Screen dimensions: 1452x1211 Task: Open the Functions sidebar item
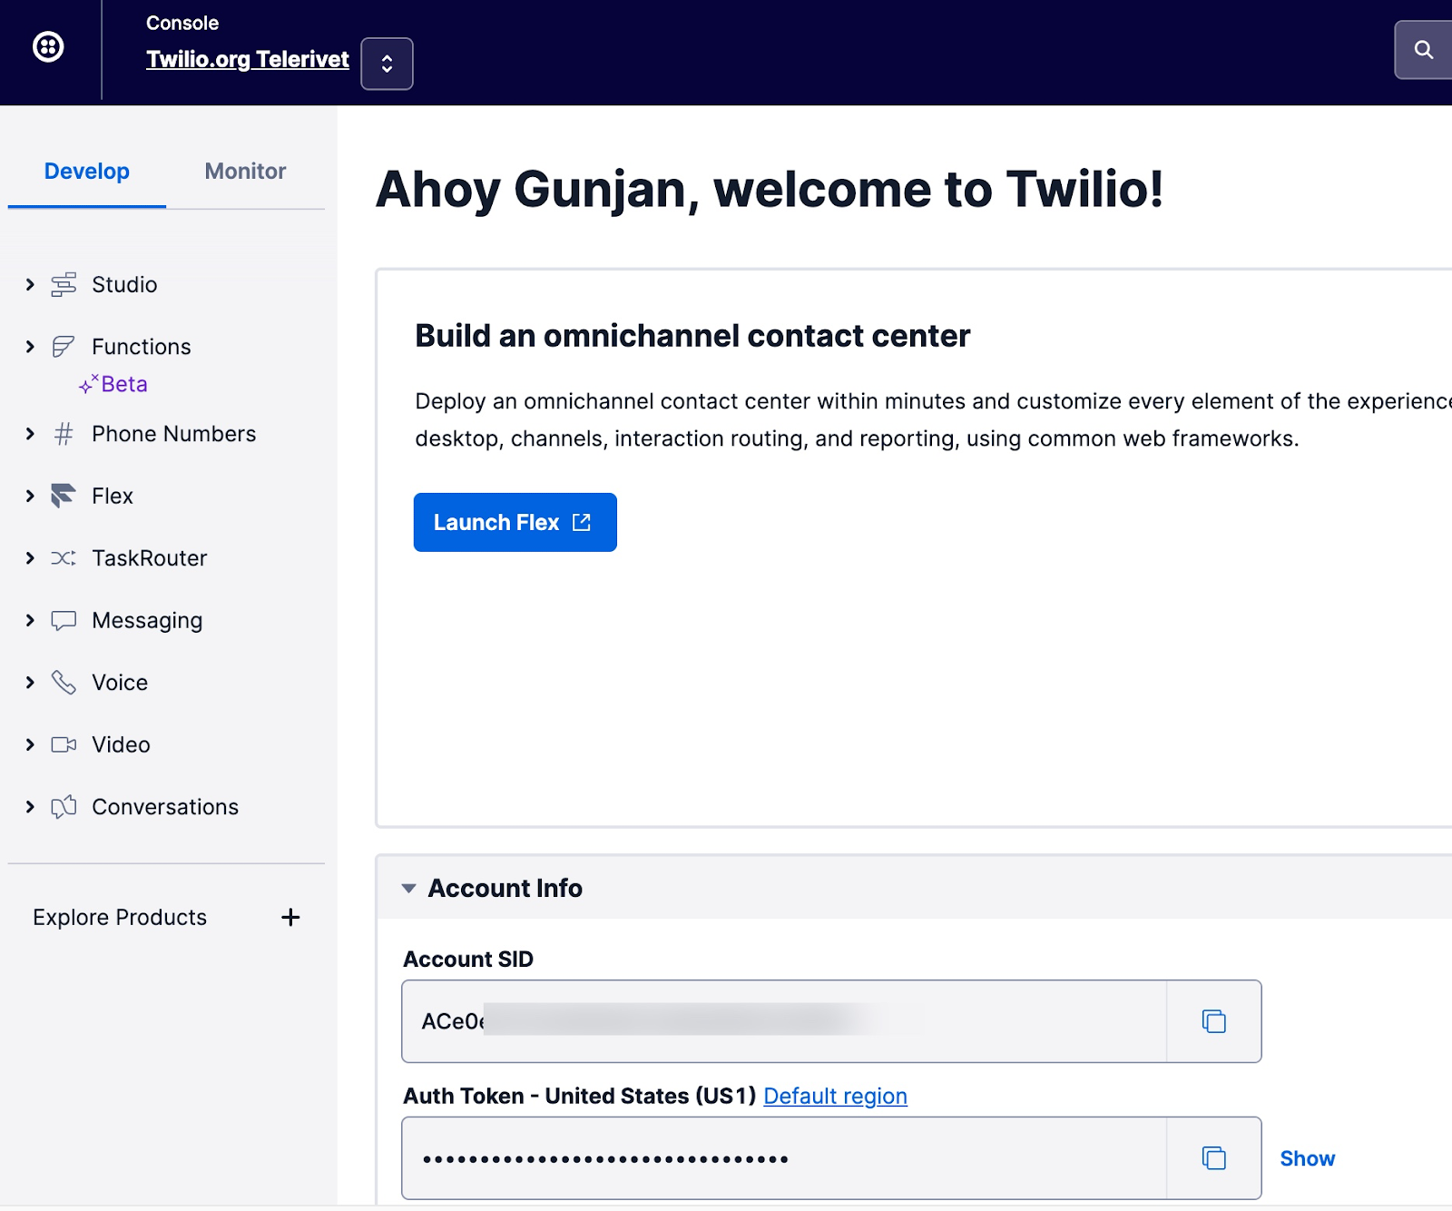click(x=142, y=347)
